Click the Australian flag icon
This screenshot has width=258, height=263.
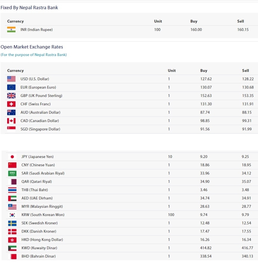(11, 113)
